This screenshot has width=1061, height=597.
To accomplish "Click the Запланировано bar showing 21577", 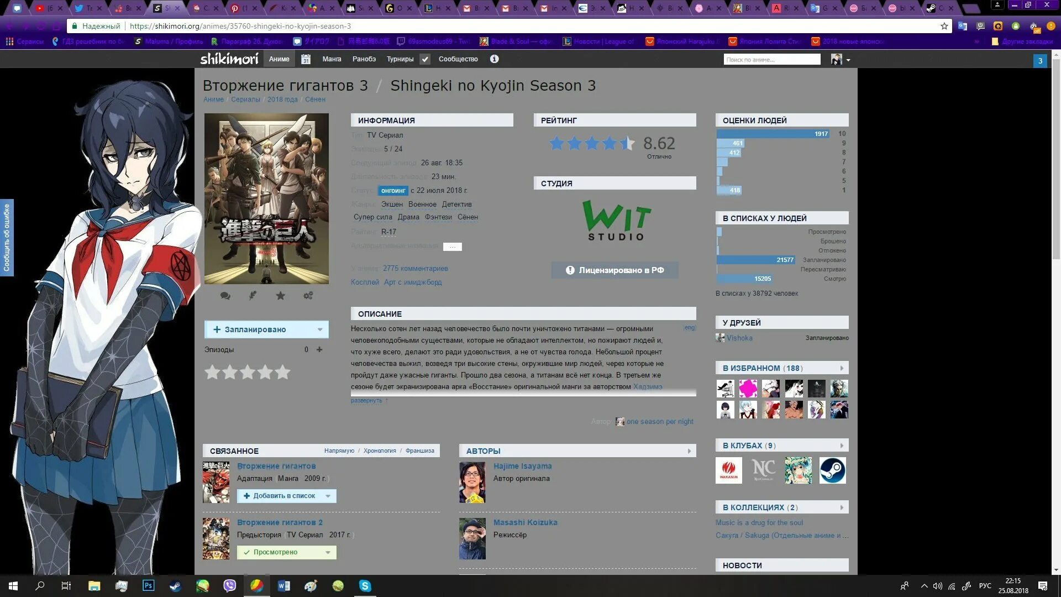I will tap(755, 260).
